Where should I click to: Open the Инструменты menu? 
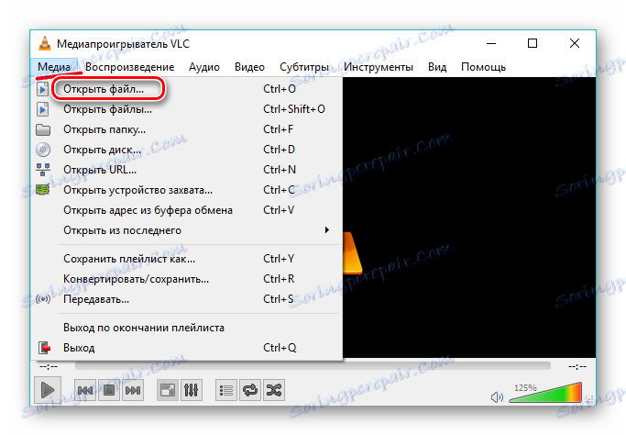(x=379, y=67)
